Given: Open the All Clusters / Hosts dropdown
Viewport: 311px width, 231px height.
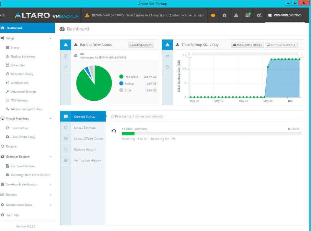Looking at the screenshot, I should (247, 45).
